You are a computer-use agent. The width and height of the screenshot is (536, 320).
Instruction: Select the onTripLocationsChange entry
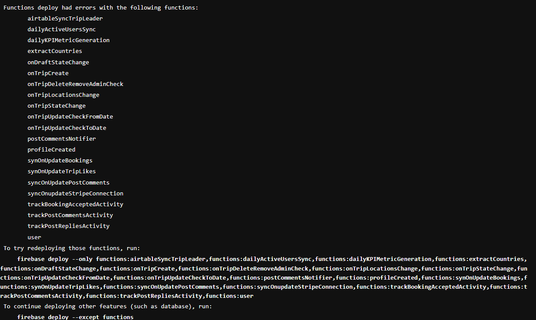click(x=64, y=95)
